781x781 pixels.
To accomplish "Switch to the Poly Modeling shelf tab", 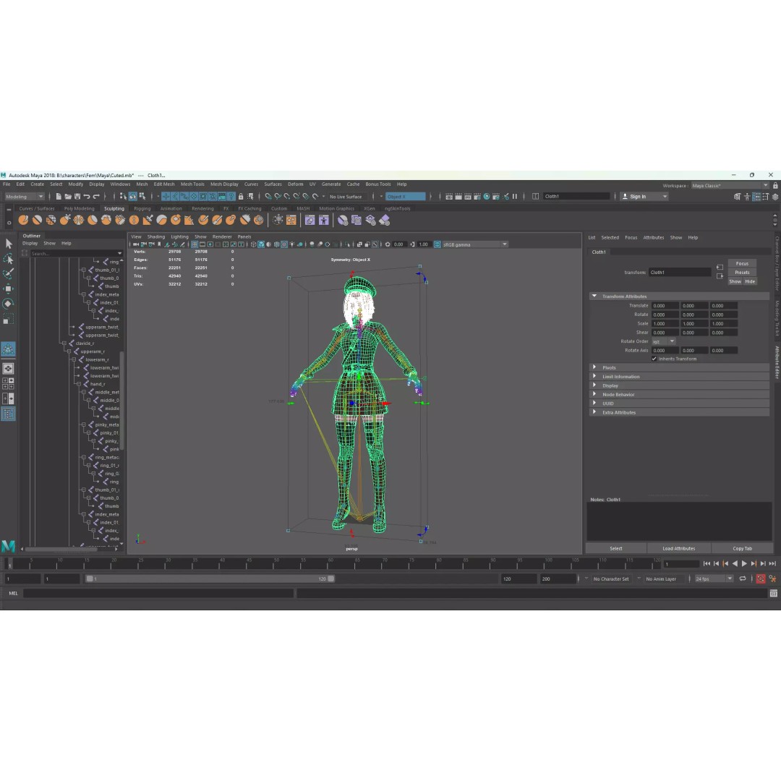I will (x=80, y=209).
